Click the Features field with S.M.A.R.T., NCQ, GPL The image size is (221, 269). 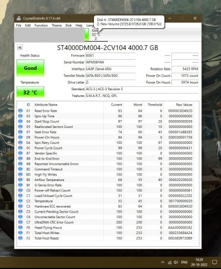pos(143,96)
